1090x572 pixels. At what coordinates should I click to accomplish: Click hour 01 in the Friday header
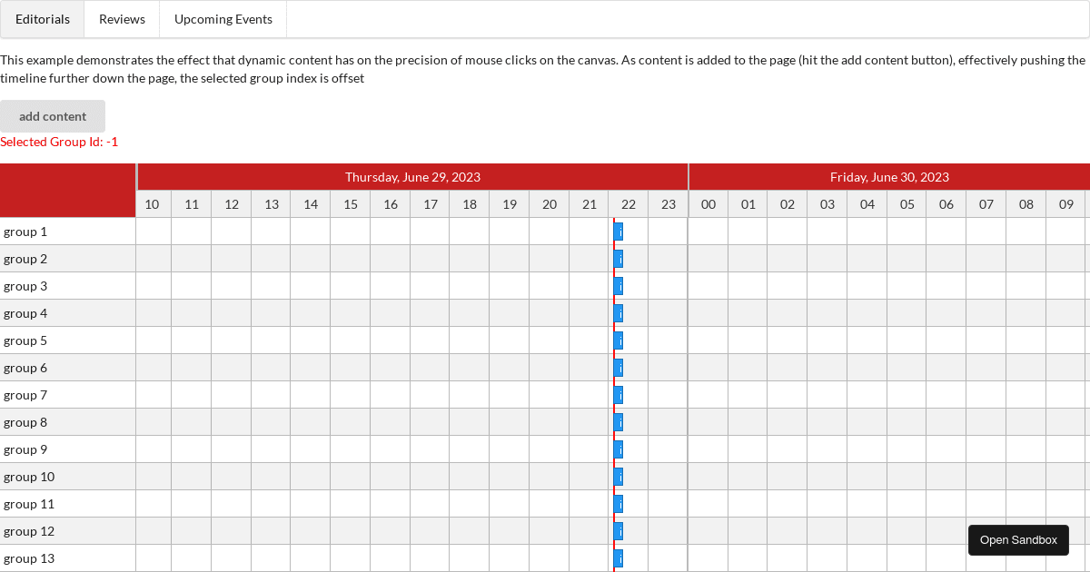tap(748, 204)
